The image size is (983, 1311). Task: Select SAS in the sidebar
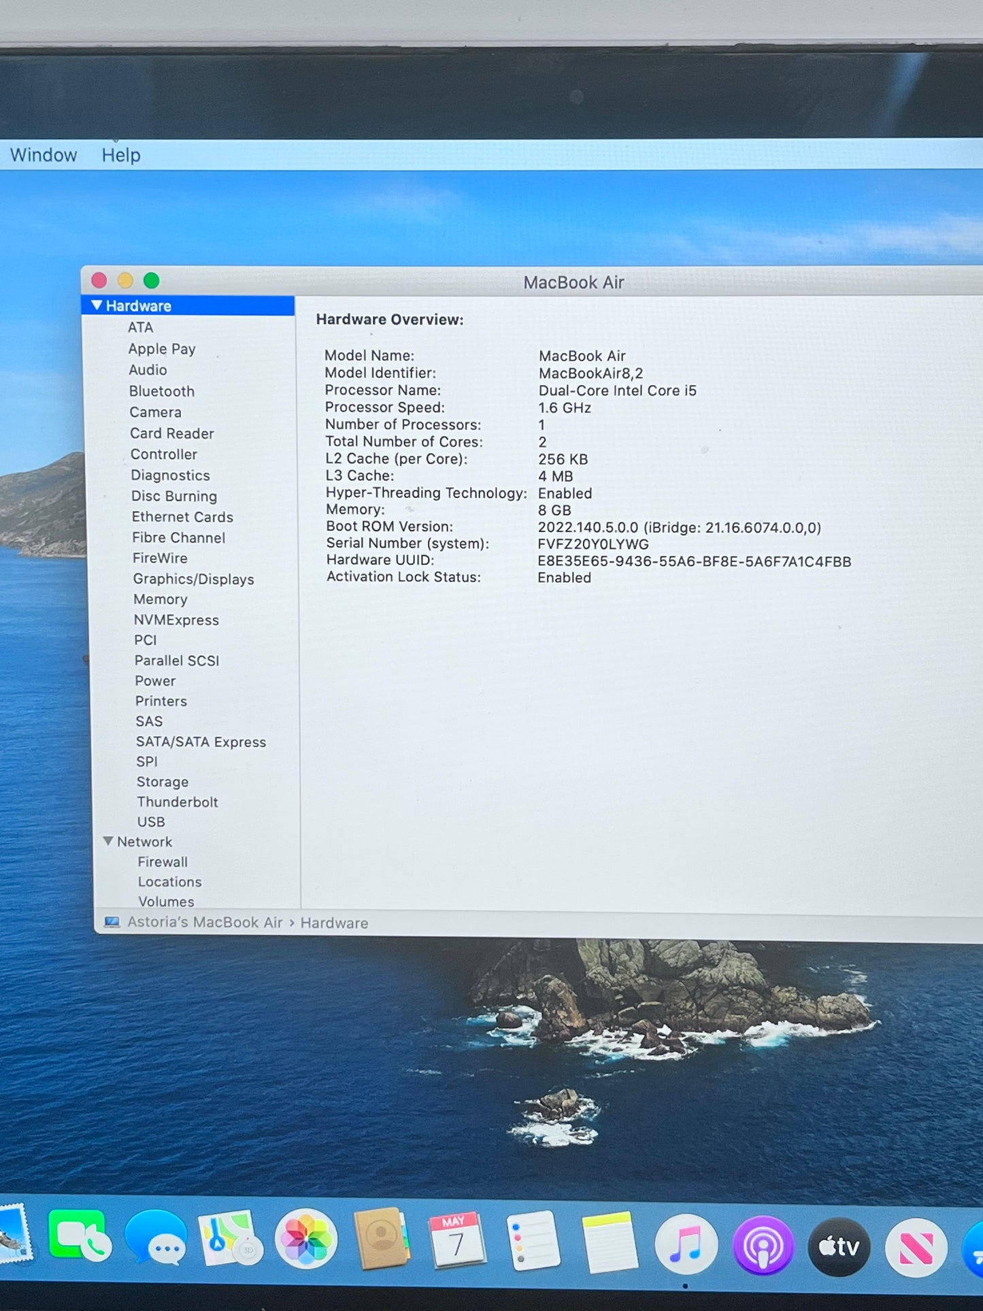pyautogui.click(x=149, y=721)
